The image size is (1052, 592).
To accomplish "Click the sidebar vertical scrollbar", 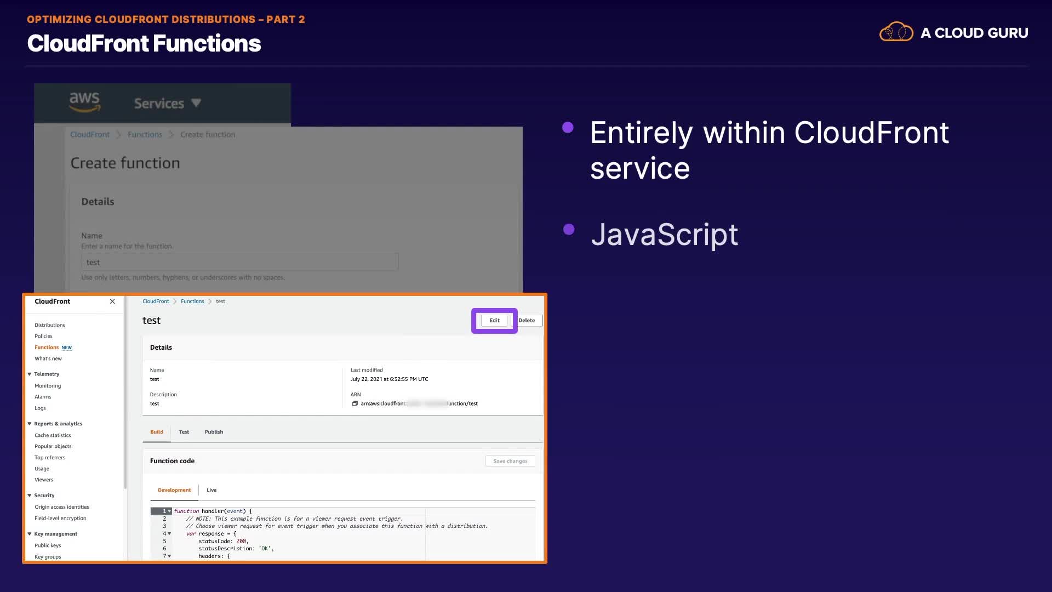I will [125, 395].
